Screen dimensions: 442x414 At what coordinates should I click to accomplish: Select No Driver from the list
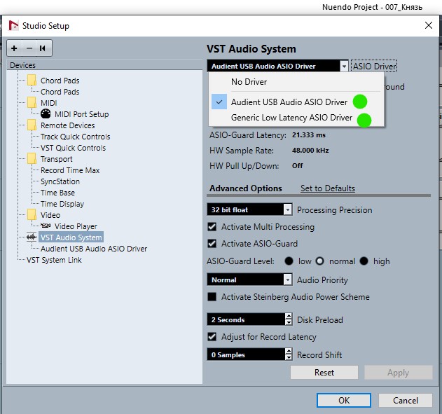249,82
